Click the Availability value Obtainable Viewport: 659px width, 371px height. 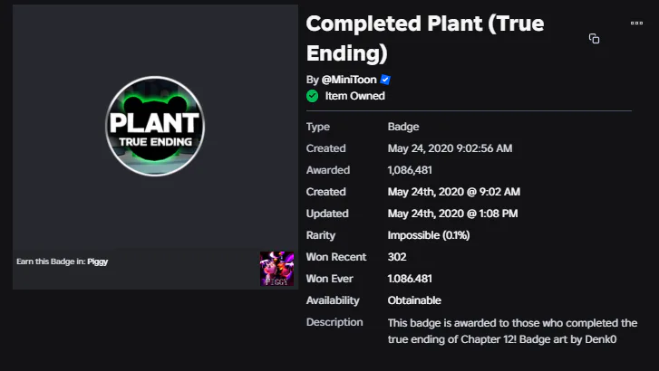click(x=414, y=300)
